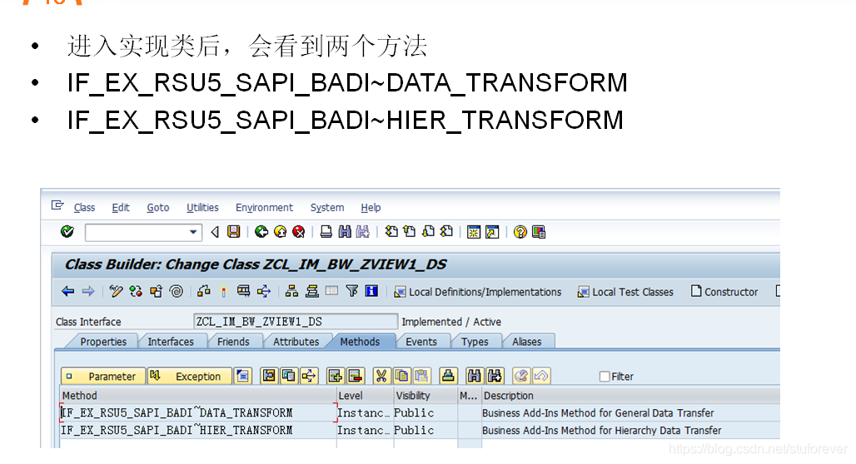Click the spiral Check icon
Viewport: 856px width, 464px height.
click(176, 292)
